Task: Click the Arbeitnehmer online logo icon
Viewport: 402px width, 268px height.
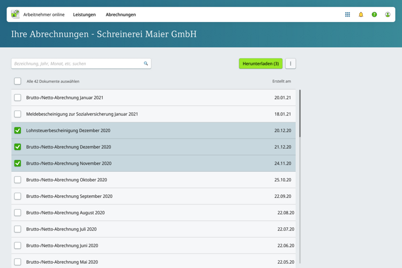Action: pos(16,14)
